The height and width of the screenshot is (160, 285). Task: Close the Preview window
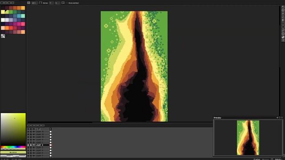coord(282,118)
